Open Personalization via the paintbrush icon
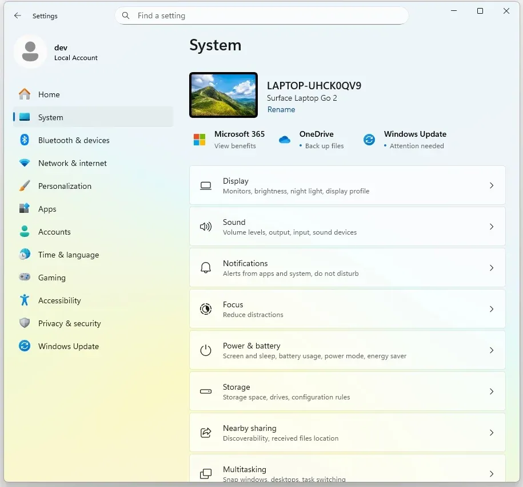523x487 pixels. [x=25, y=186]
